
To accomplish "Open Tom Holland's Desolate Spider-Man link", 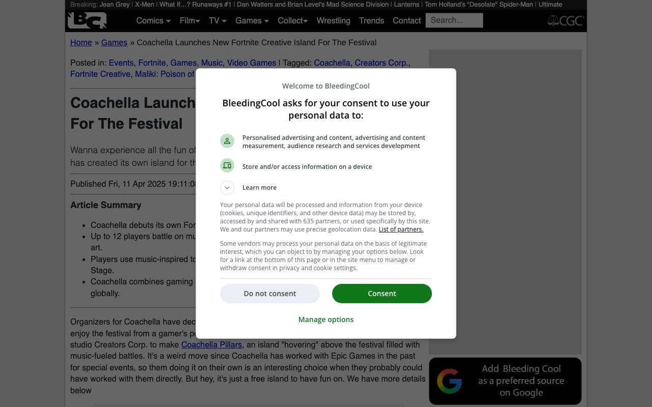I will click(x=480, y=5).
